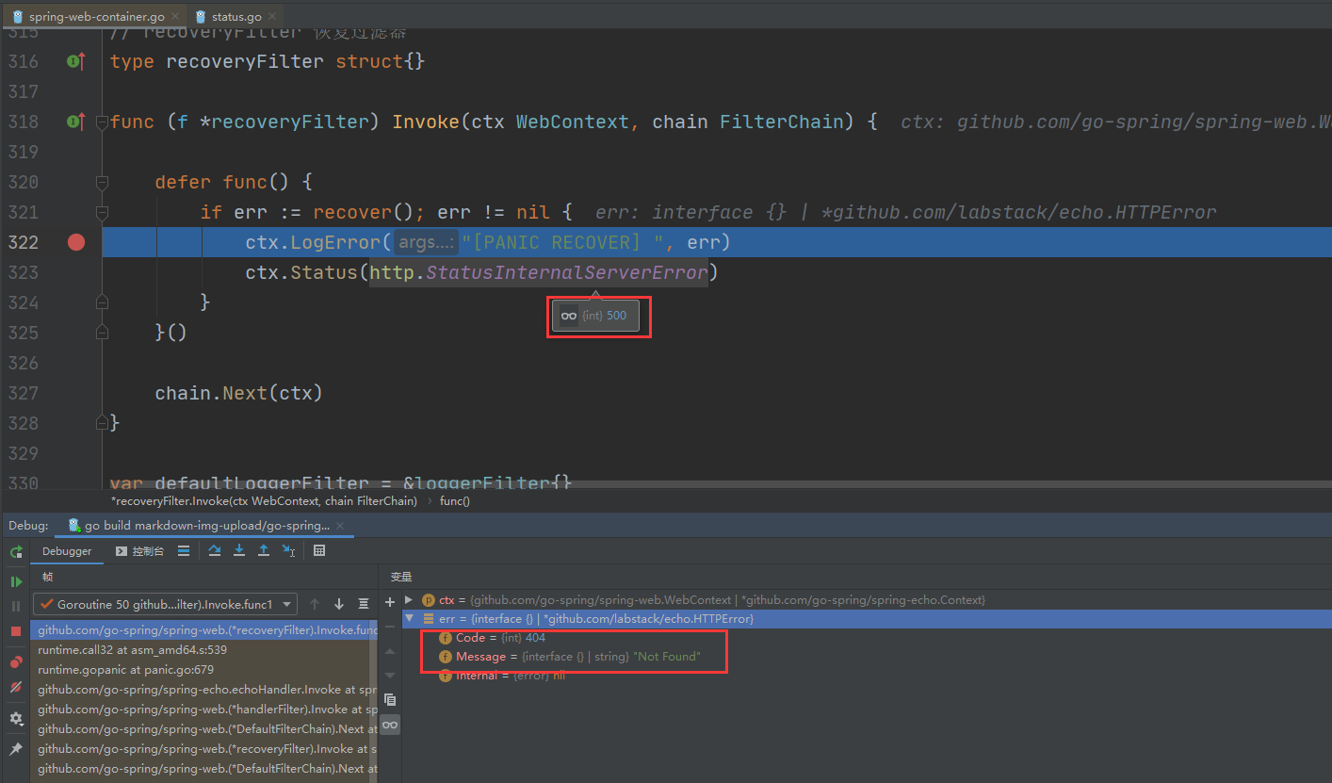This screenshot has width=1332, height=783.
Task: Expand the ctx variable
Action: pyautogui.click(x=409, y=600)
